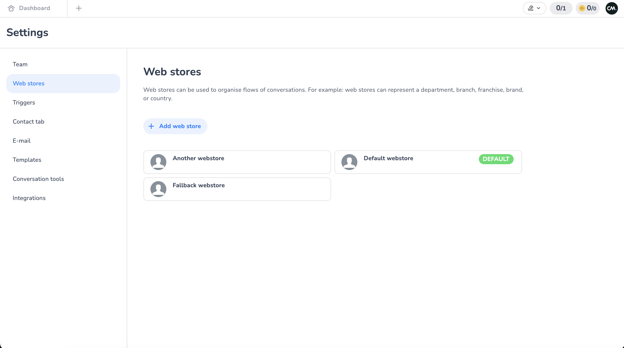Open Templates settings

[x=27, y=160]
